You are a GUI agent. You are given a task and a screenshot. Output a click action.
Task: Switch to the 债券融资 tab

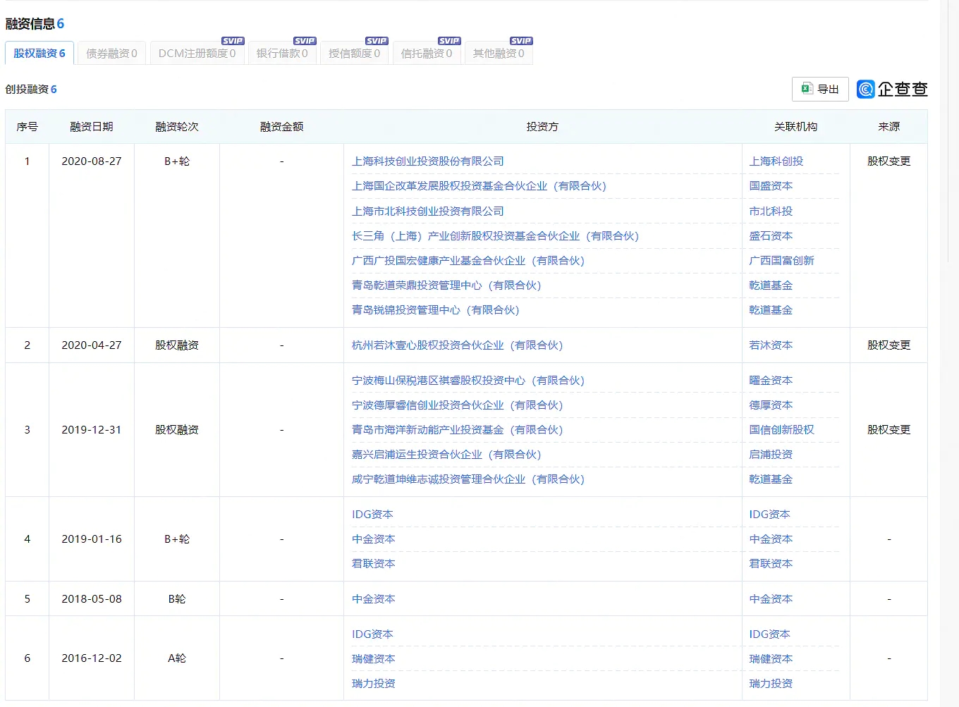coord(111,54)
